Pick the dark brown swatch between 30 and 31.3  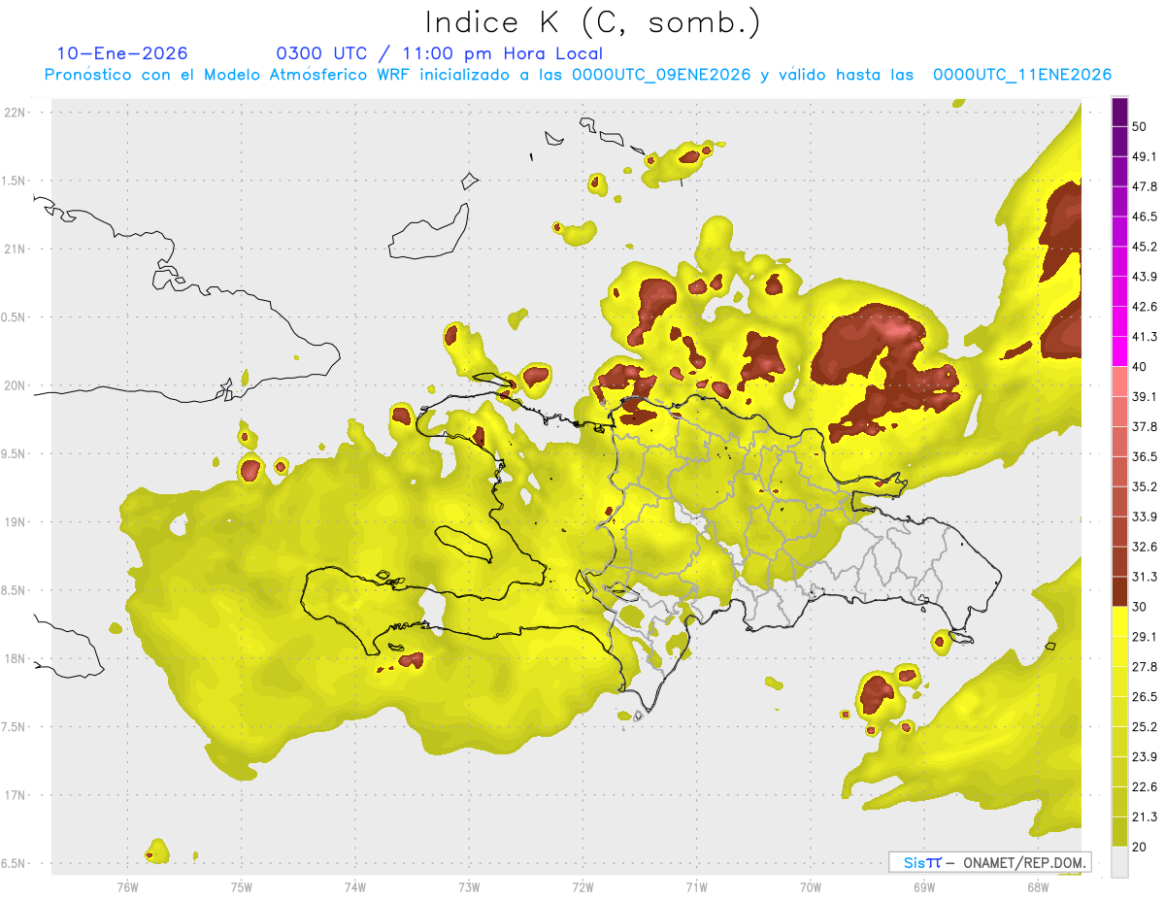[1120, 591]
